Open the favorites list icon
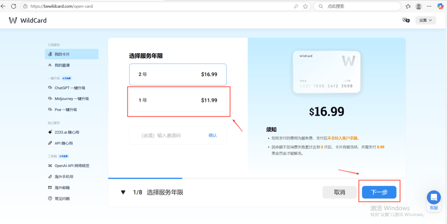447x224 pixels. pyautogui.click(x=408, y=6)
